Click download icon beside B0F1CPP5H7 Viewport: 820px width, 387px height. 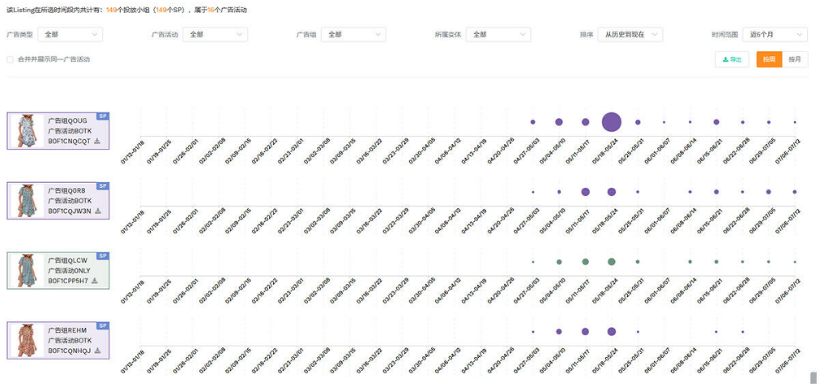95,281
